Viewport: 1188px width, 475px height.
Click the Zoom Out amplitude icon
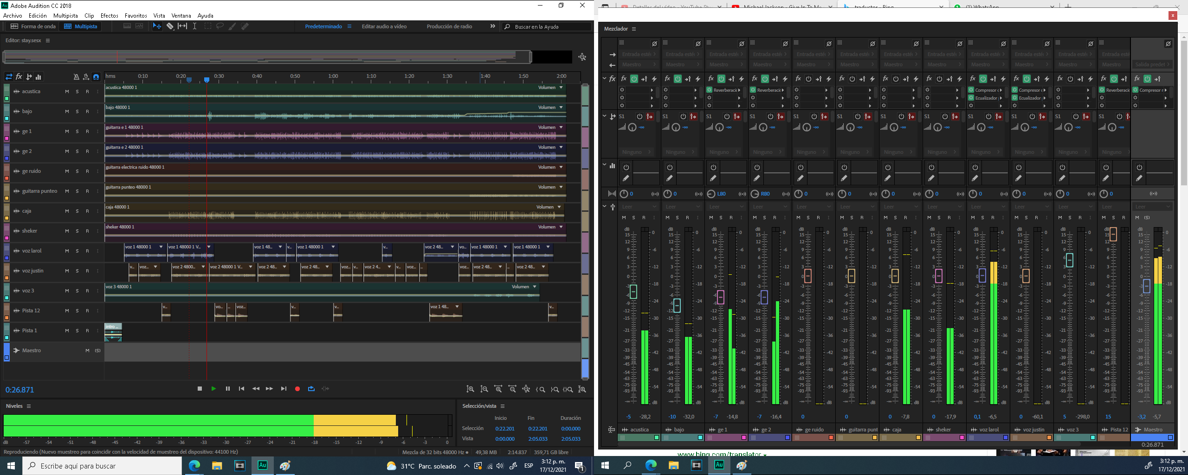[x=484, y=389]
